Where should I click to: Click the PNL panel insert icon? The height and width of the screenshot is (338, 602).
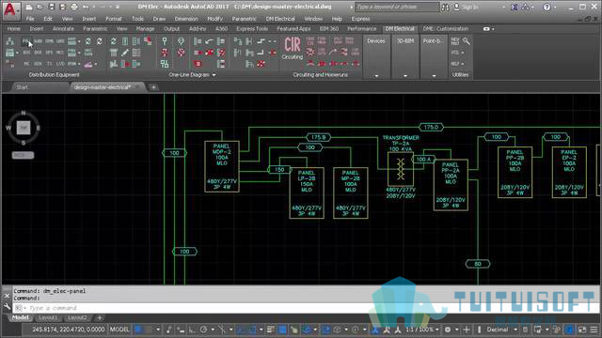pos(26,41)
